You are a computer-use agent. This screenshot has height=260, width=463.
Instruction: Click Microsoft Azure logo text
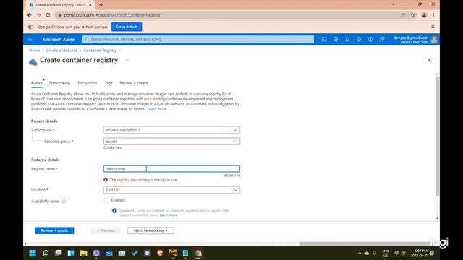59,39
